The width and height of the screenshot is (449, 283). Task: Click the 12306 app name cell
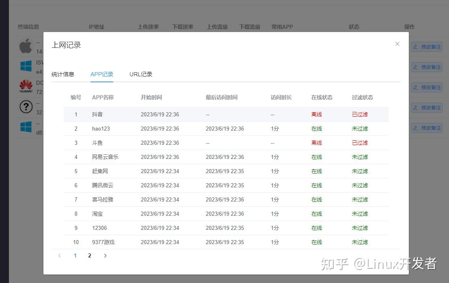tap(99, 228)
